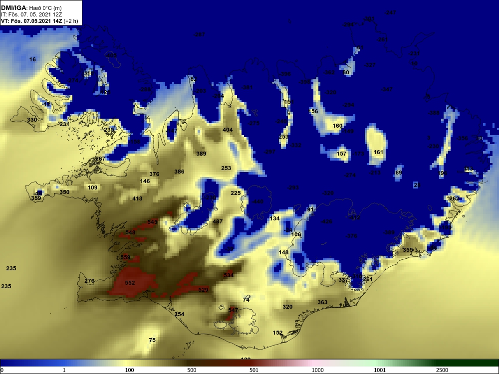
Task: Click the legend label '100'
Action: 130,370
